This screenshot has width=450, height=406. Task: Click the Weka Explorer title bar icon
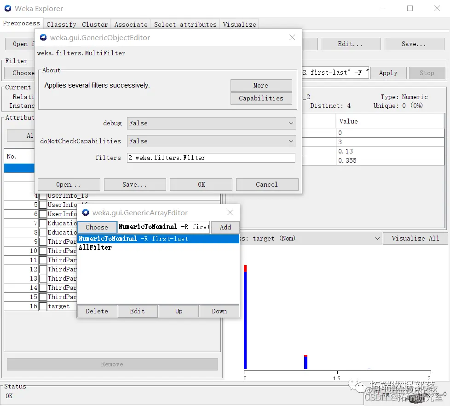[x=8, y=8]
